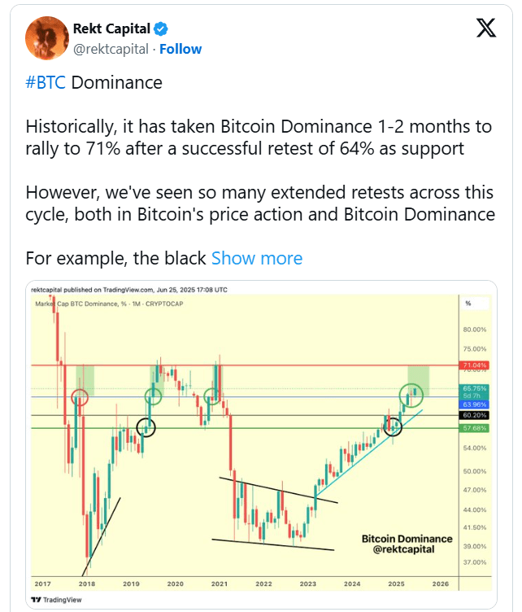Image resolution: width=522 pixels, height=612 pixels.
Task: Select the green 57.68% price label
Action: point(474,427)
